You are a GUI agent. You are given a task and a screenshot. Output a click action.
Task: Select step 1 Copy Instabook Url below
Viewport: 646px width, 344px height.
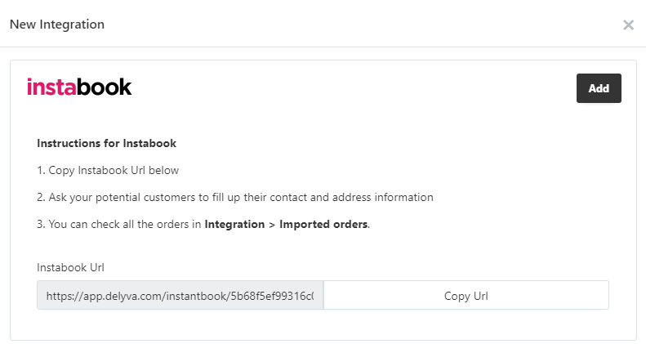108,171
